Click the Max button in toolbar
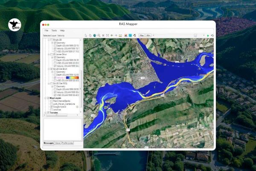This screenshot has width=256, height=171. pos(141,35)
